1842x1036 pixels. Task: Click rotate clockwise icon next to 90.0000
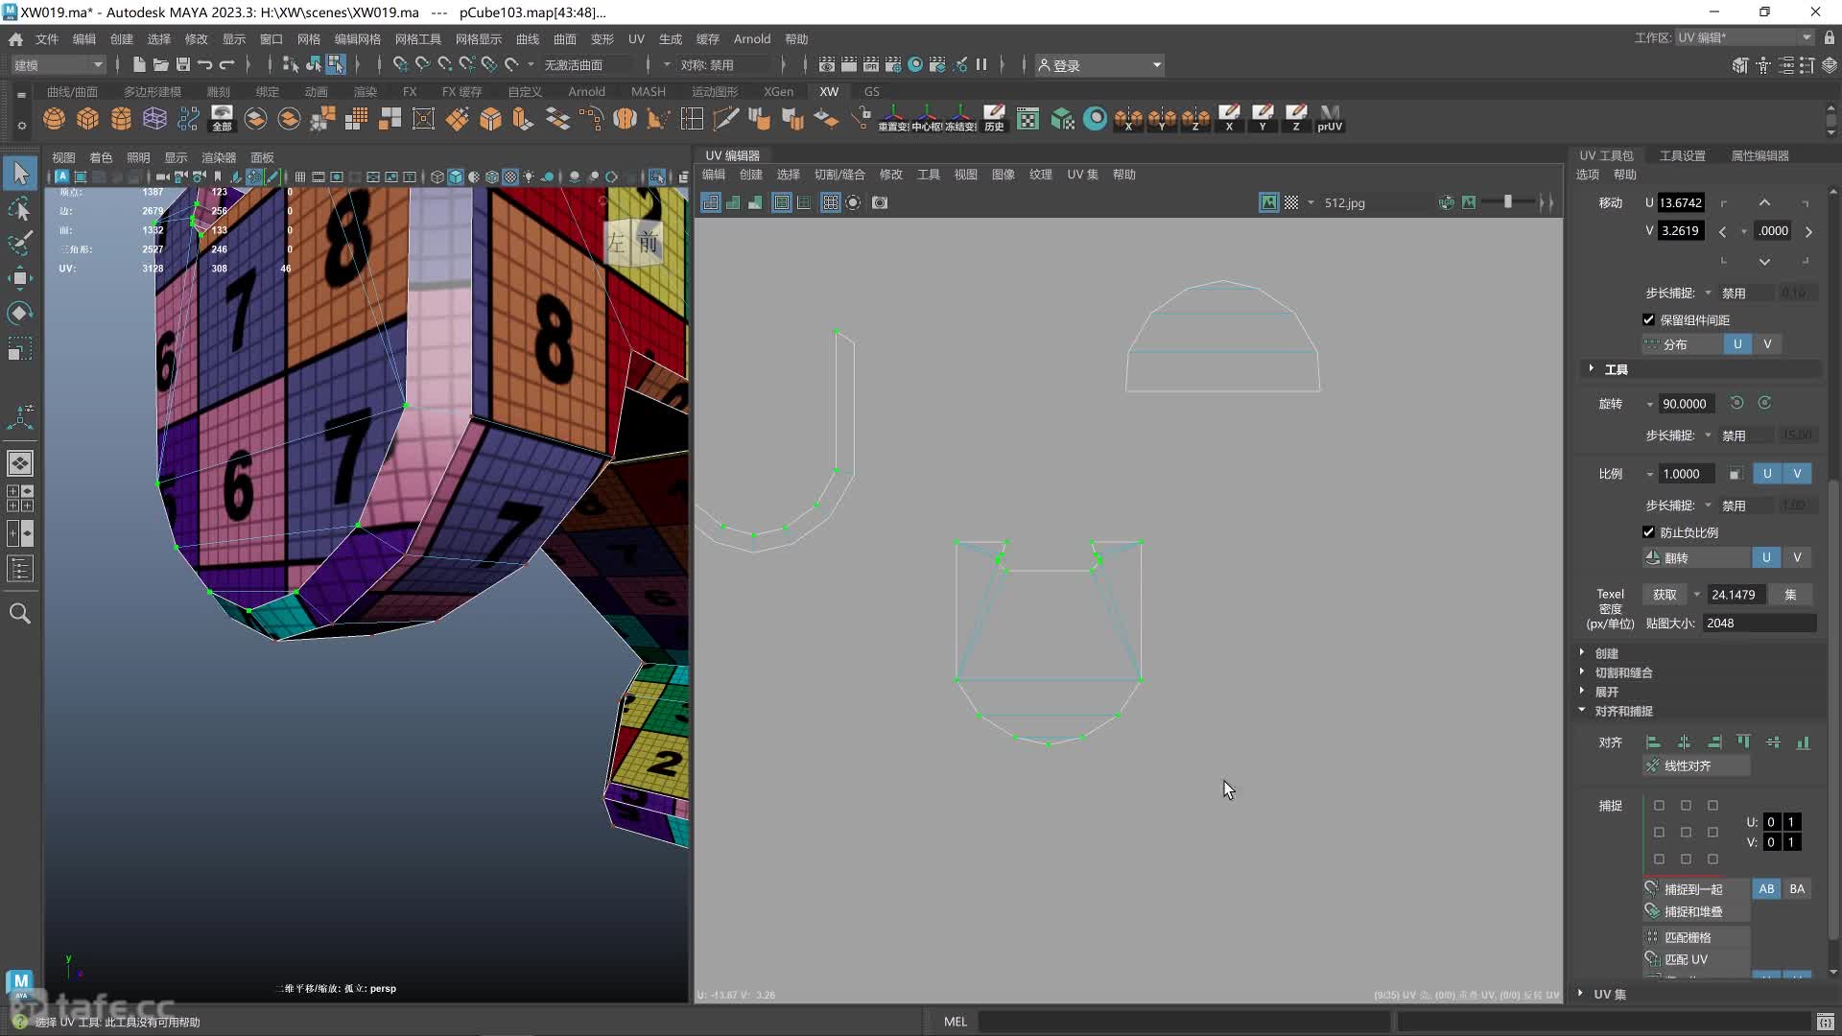[x=1764, y=403]
